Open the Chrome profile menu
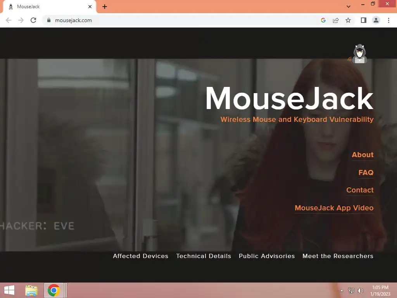397x298 pixels. [376, 20]
